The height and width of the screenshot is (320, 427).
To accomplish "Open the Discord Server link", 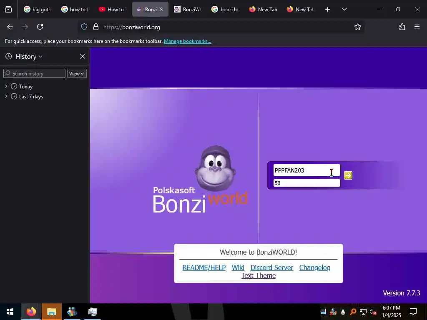I will [272, 267].
